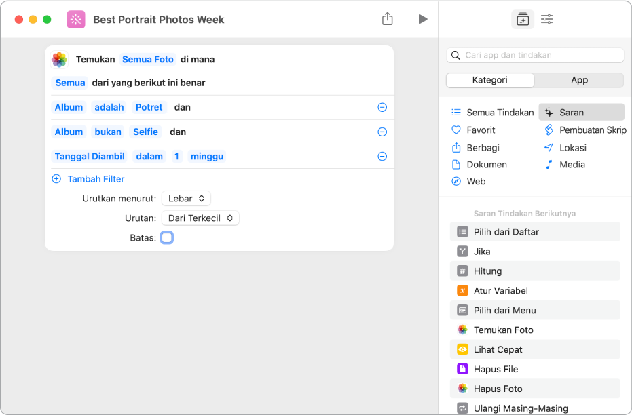Toggle the Batas checkbox
Image resolution: width=632 pixels, height=415 pixels.
[167, 238]
